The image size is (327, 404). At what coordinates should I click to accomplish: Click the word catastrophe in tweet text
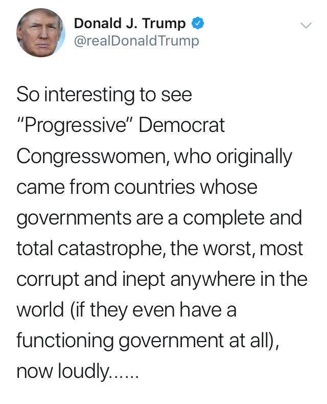pyautogui.click(x=111, y=249)
